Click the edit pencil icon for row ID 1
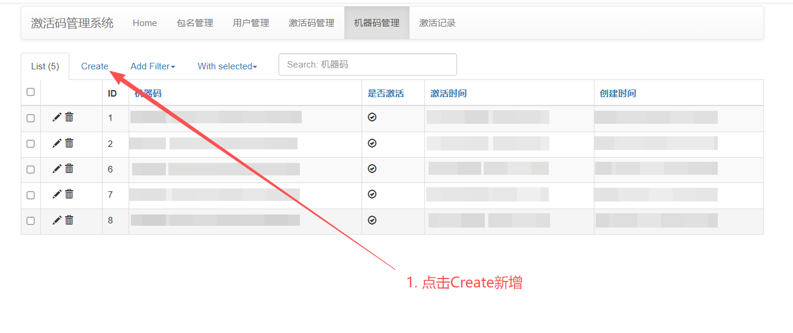Viewport: 793px width, 333px height. [57, 117]
